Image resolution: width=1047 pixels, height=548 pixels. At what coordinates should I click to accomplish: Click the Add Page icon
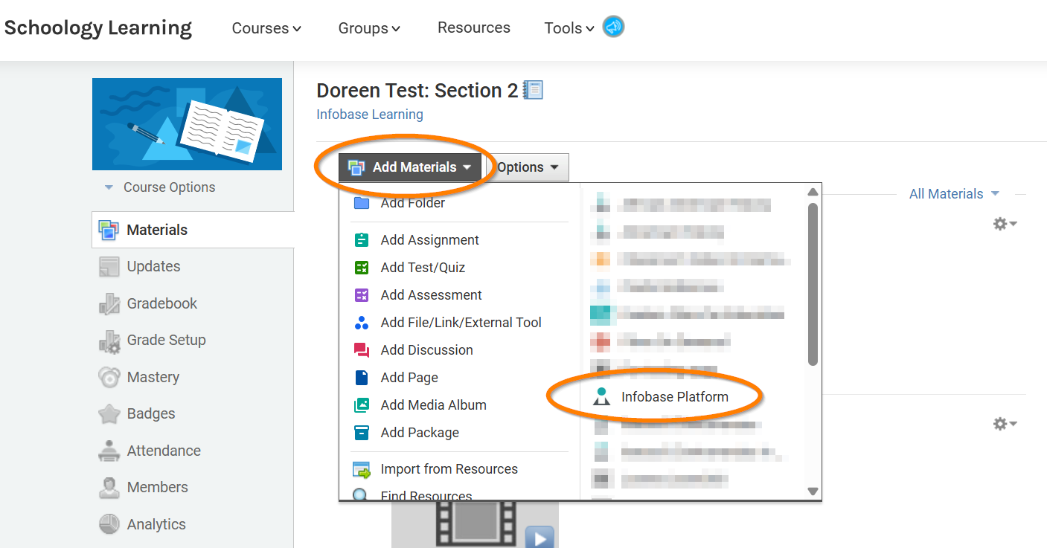[362, 378]
